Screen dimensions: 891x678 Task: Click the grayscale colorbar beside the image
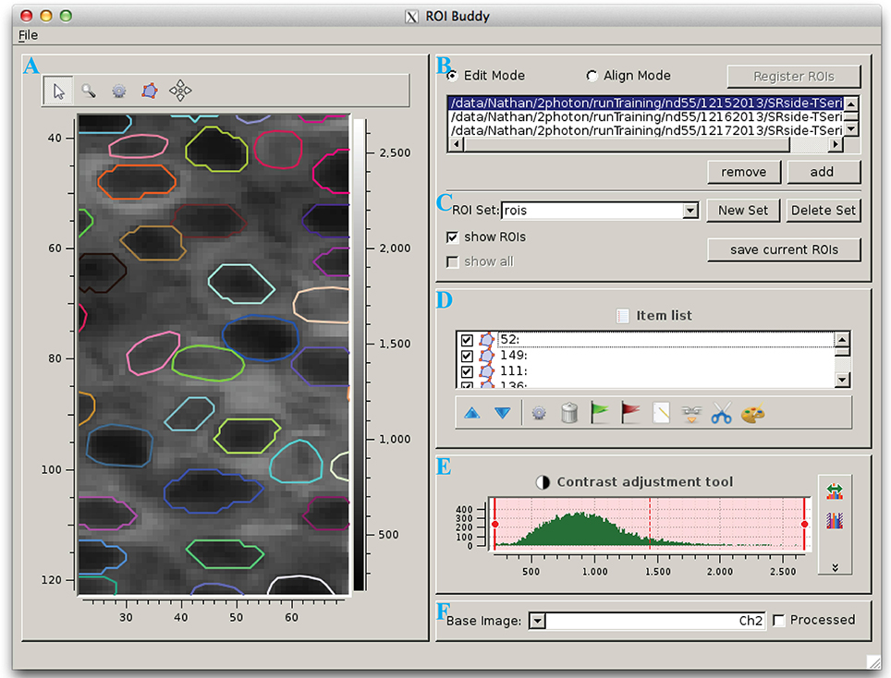(360, 355)
